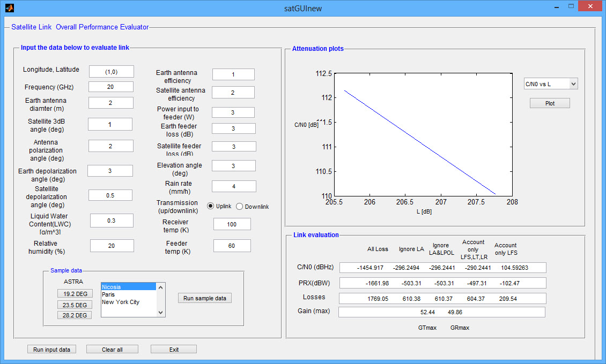Click Liquid Water Content field
Screen dimensions: 606x364
point(112,221)
